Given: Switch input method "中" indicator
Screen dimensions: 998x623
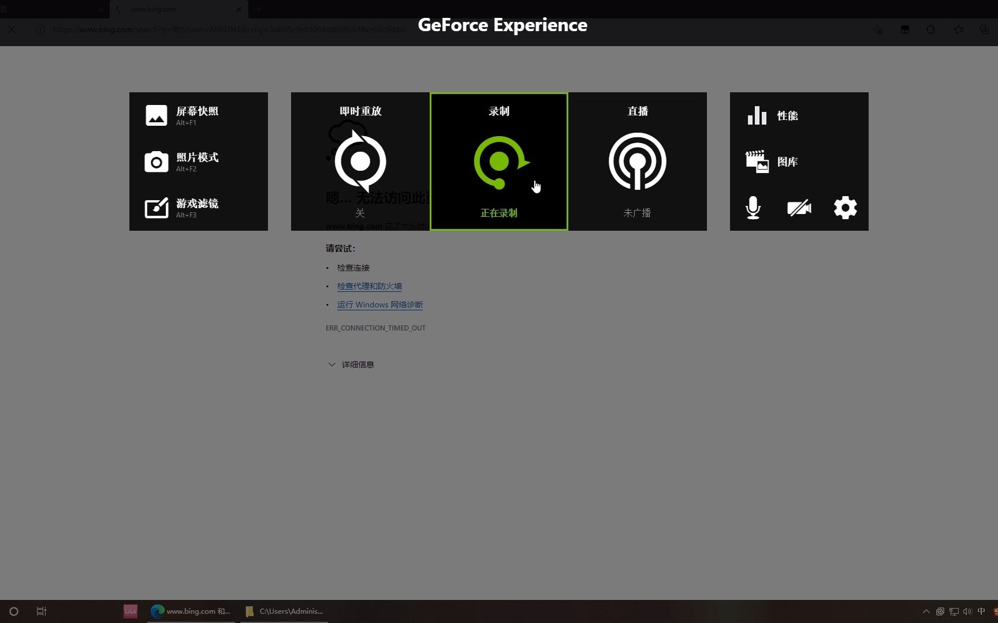Looking at the screenshot, I should pyautogui.click(x=981, y=611).
